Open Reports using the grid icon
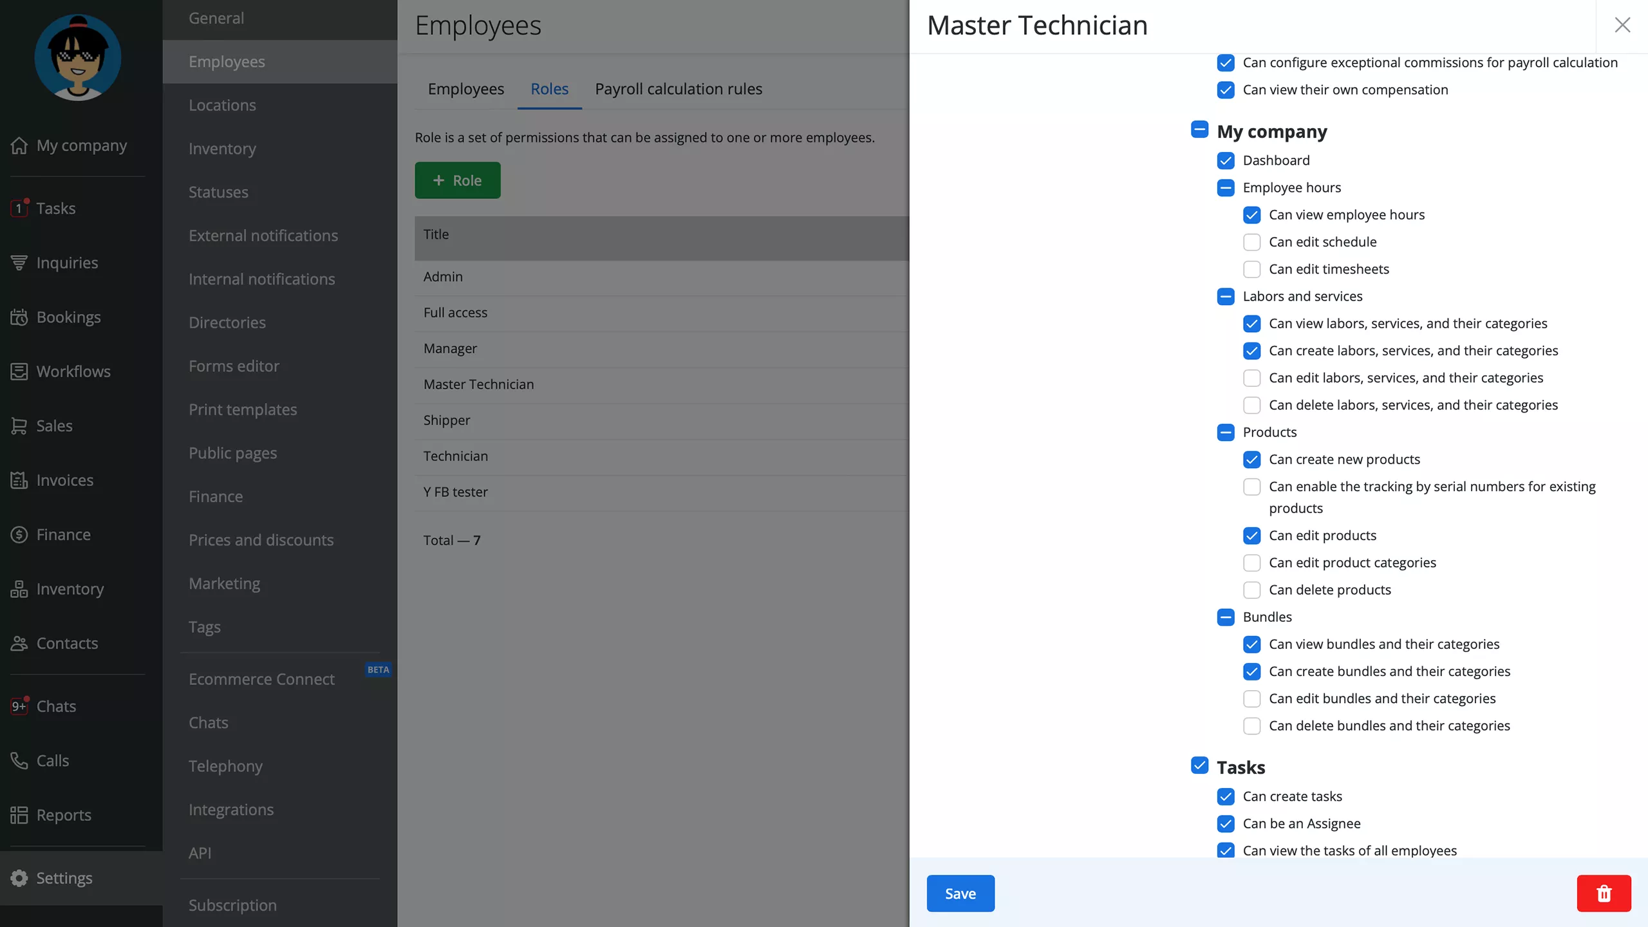Image resolution: width=1648 pixels, height=927 pixels. [x=19, y=815]
